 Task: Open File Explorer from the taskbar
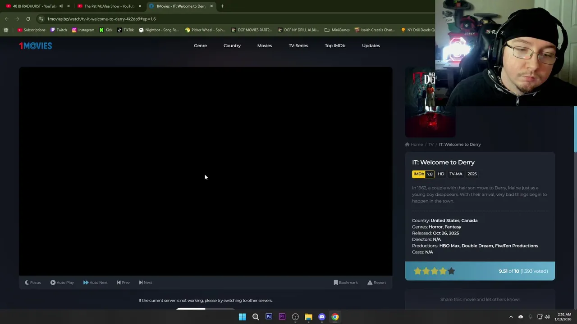[308, 317]
